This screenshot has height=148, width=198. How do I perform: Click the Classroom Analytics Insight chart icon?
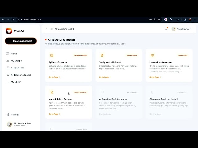point(153,92)
